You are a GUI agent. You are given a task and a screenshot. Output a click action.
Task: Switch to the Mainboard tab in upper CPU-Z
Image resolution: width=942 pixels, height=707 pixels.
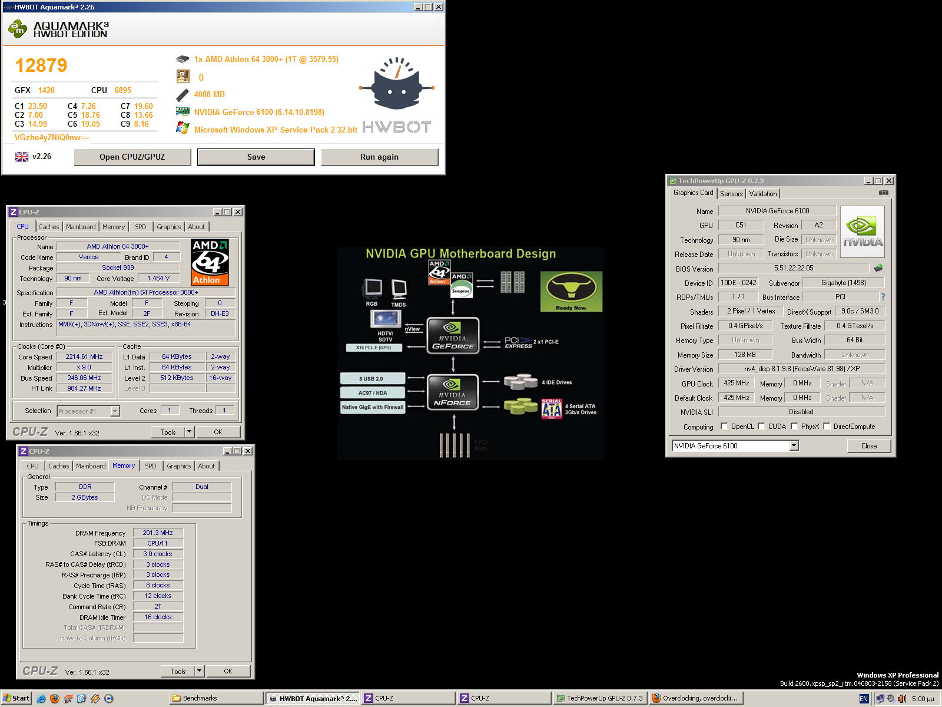point(81,227)
